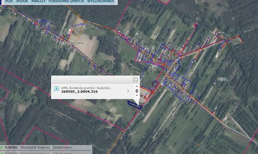Open the WYSZUKIWANIA menu

[100, 1]
